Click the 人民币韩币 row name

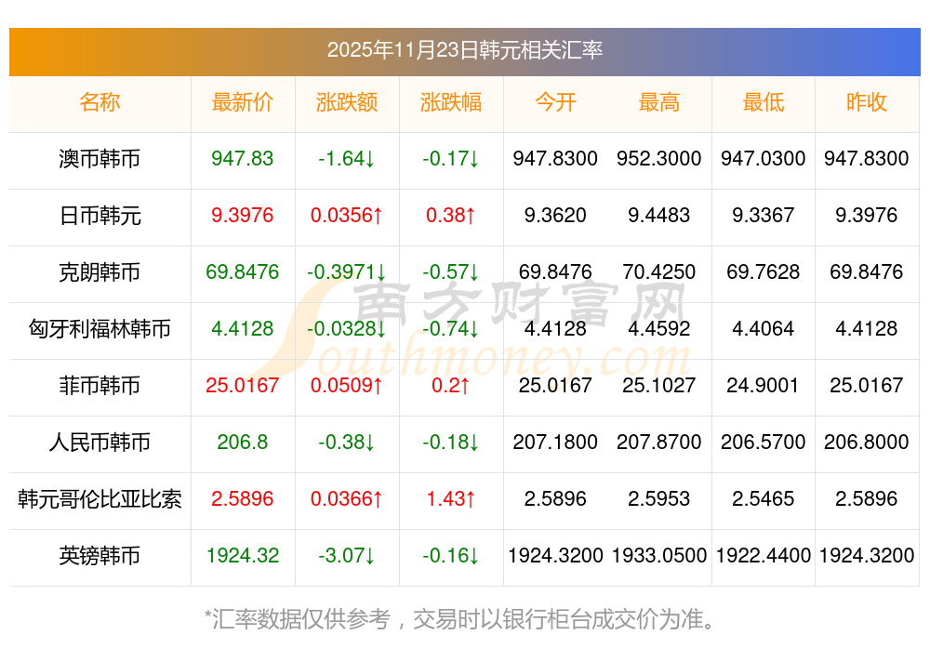click(x=100, y=443)
